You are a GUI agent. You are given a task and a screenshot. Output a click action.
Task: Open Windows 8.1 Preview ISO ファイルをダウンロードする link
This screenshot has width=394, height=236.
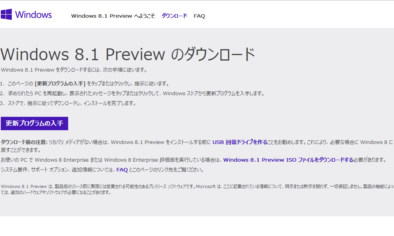288,160
